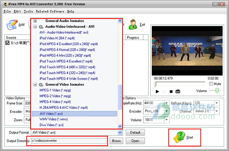Click the format list scroll up arrow

[x=120, y=21]
